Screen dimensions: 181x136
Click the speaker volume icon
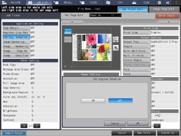(x=168, y=2)
